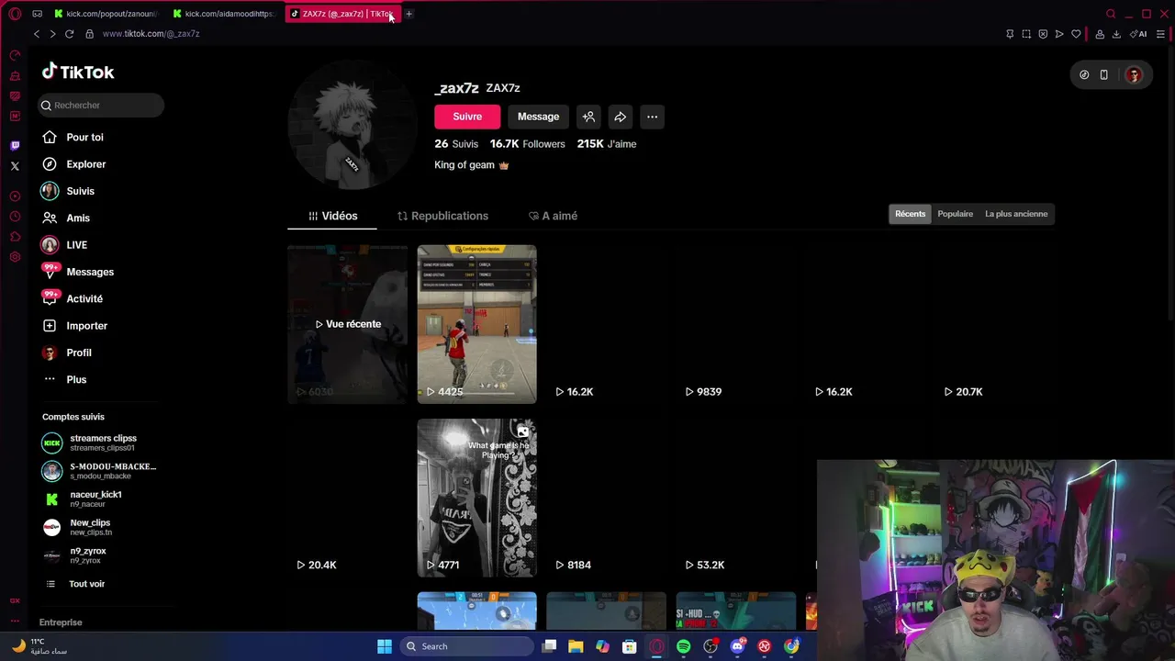Image resolution: width=1175 pixels, height=661 pixels.
Task: Click the TikTok coins icon near avatar
Action: click(1084, 75)
